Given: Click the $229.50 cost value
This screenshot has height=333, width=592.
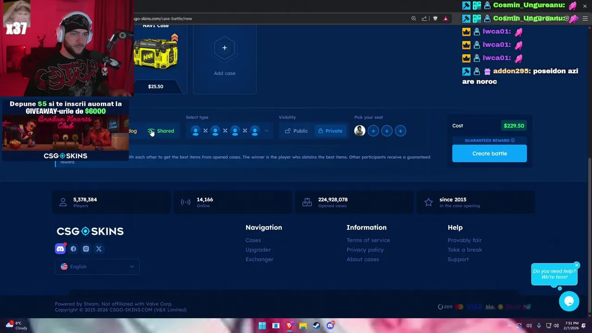Looking at the screenshot, I should coord(514,126).
